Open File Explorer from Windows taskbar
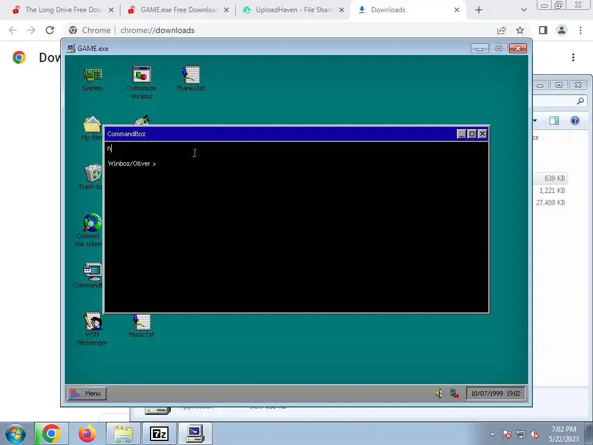This screenshot has width=593, height=445. 123,433
